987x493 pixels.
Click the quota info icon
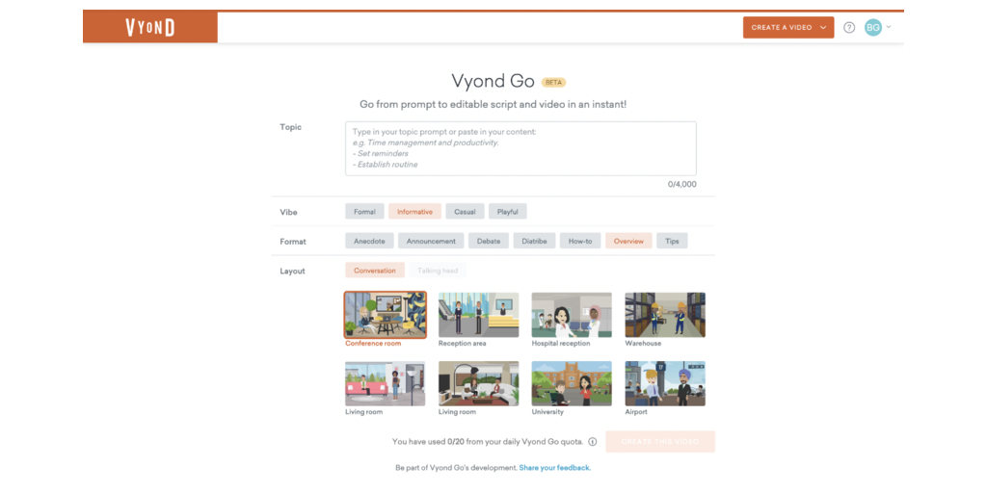coord(593,442)
